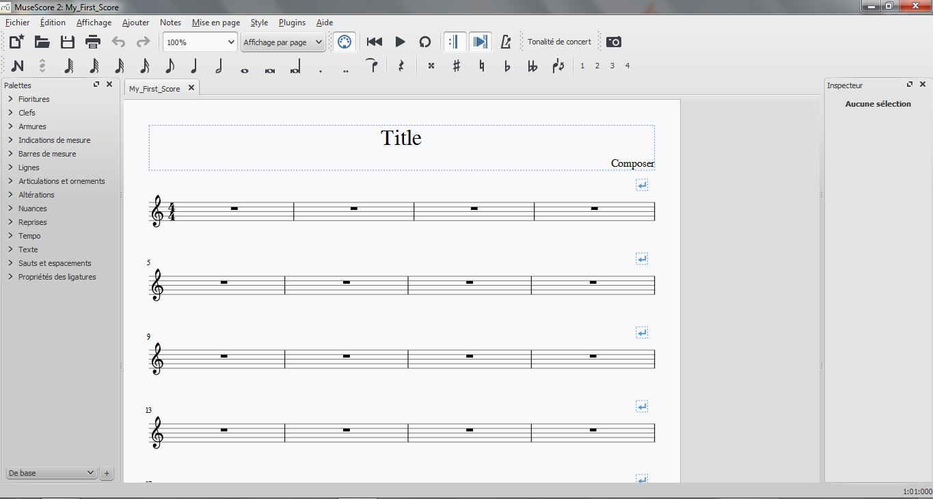Viewport: 933px width, 499px height.
Task: Add a double augmentation dot
Action: (346, 70)
